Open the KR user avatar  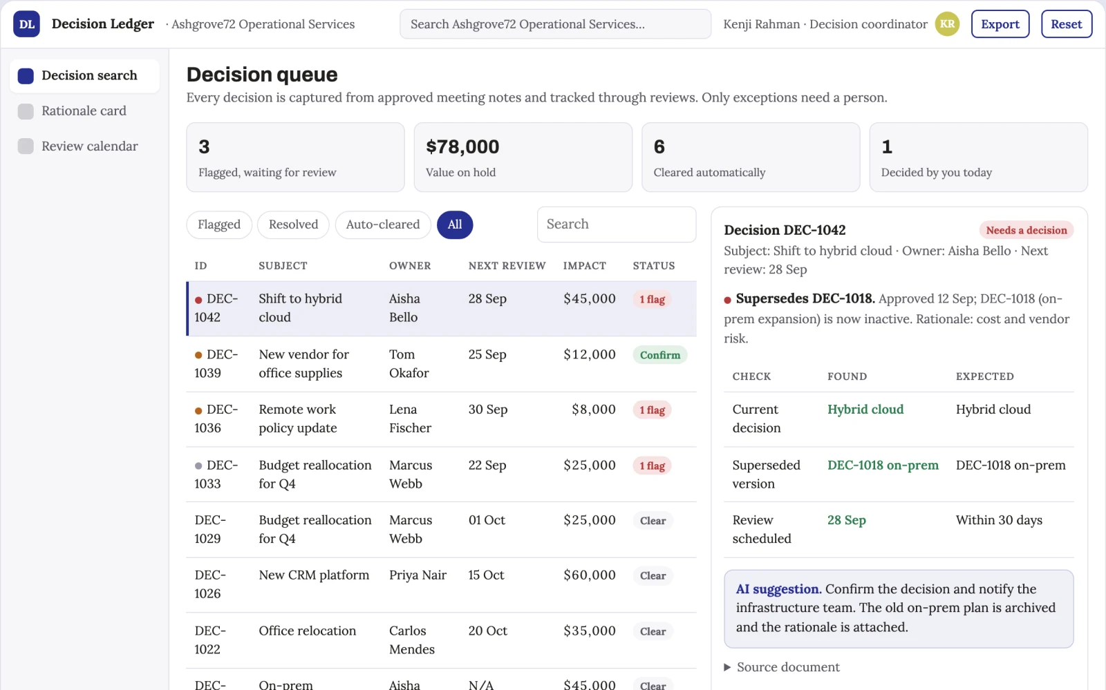click(947, 24)
